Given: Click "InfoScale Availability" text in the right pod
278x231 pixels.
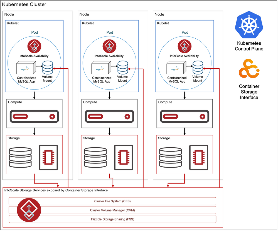Looking at the screenshot, I should click(184, 56).
